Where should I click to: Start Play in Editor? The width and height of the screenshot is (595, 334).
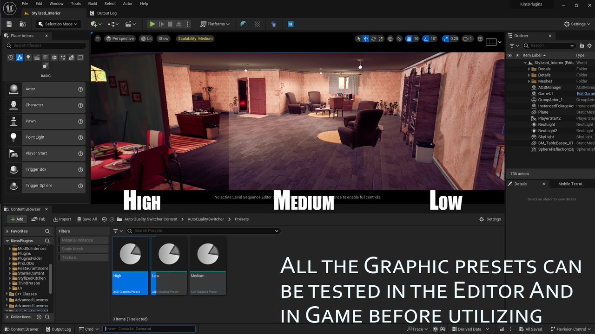coord(152,24)
